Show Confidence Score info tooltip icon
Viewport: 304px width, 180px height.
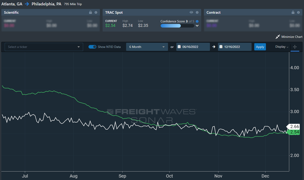197,22
